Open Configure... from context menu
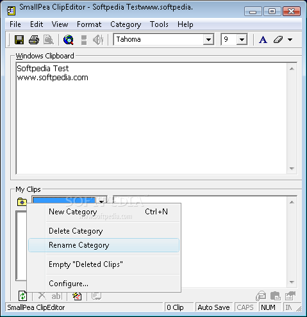307x317 pixels. (x=104, y=284)
